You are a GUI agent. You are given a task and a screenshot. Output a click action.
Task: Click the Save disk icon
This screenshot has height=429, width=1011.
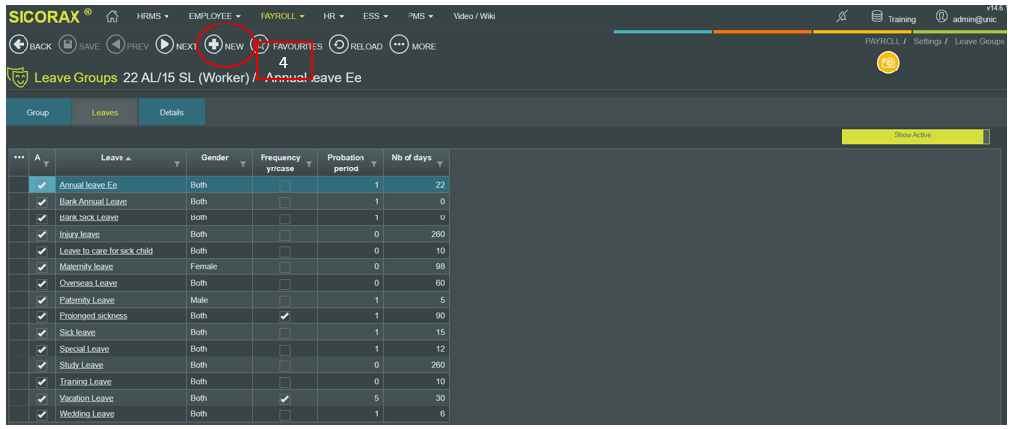point(67,46)
